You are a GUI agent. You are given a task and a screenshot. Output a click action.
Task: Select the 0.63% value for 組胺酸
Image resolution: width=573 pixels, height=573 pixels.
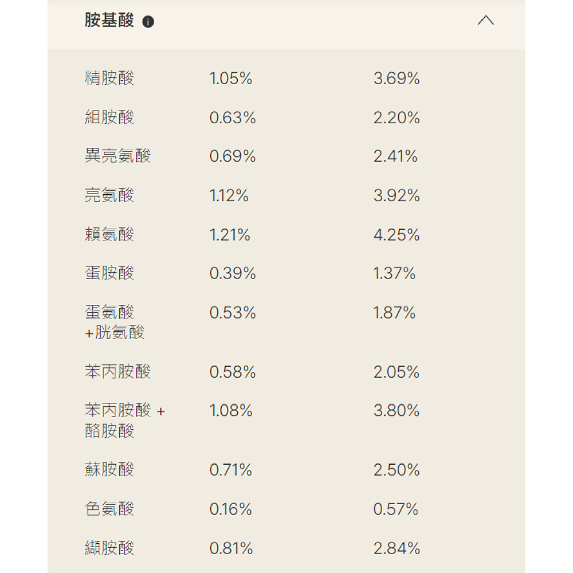(233, 118)
